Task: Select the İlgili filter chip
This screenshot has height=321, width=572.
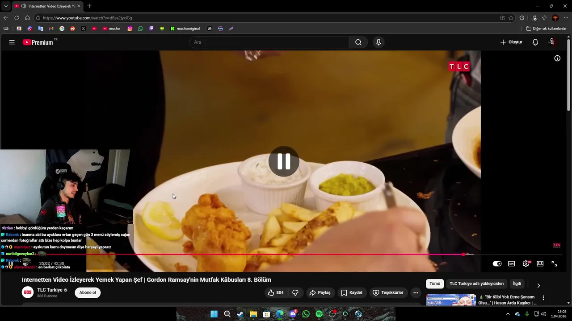Action: (x=517, y=284)
